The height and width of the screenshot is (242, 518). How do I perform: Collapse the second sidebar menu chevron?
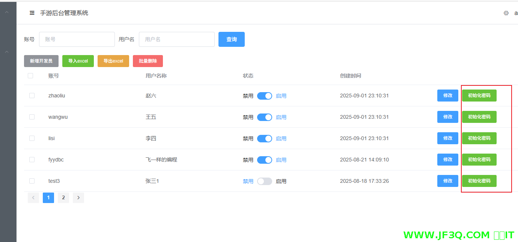tap(7, 52)
